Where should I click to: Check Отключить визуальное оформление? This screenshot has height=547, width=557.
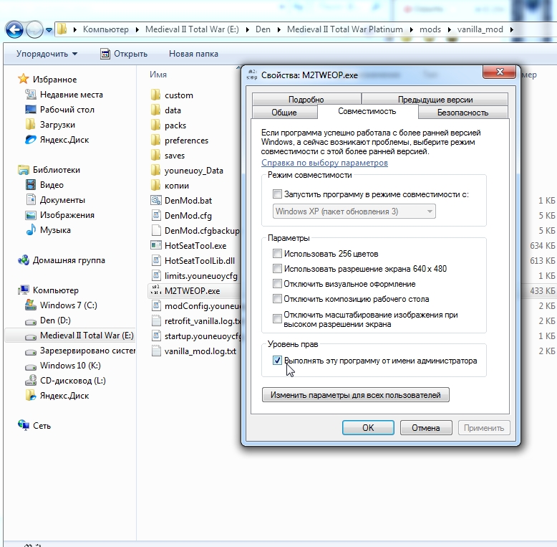click(277, 283)
